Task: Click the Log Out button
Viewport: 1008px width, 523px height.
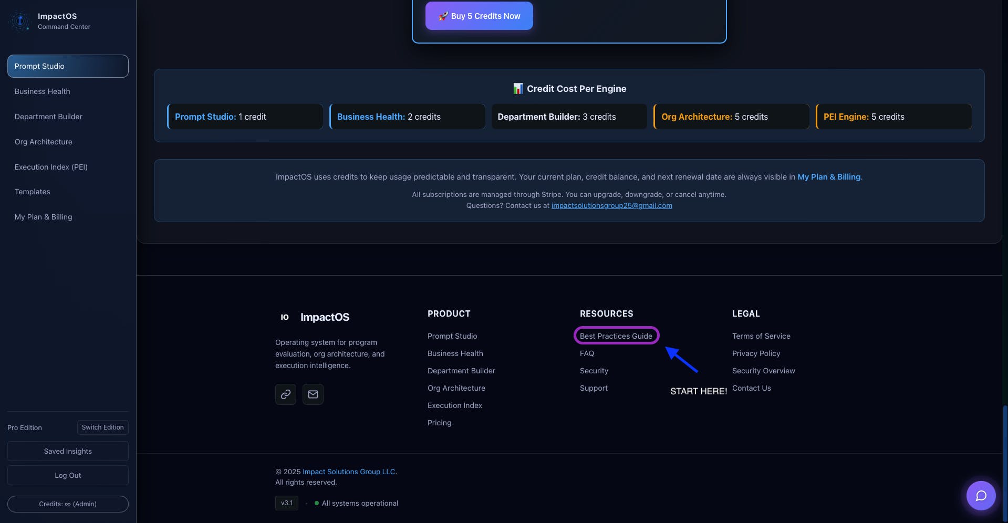Action: point(68,475)
